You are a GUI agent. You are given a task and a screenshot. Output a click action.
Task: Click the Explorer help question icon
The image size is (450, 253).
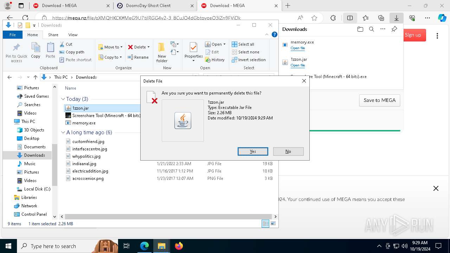(x=275, y=34)
